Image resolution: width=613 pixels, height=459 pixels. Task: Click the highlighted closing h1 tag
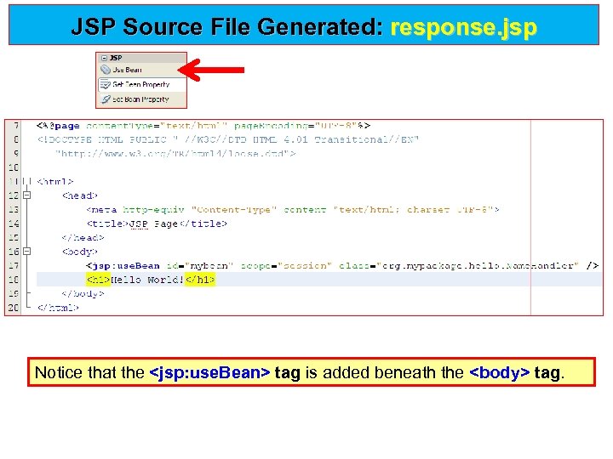200,280
